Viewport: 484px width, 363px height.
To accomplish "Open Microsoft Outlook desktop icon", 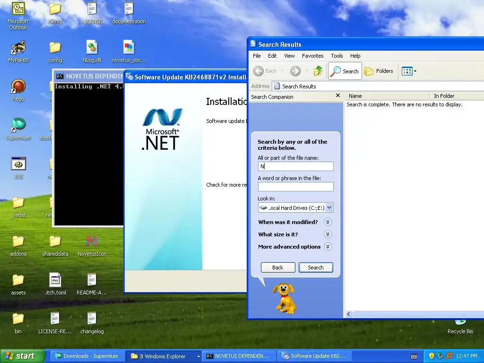I will [18, 16].
